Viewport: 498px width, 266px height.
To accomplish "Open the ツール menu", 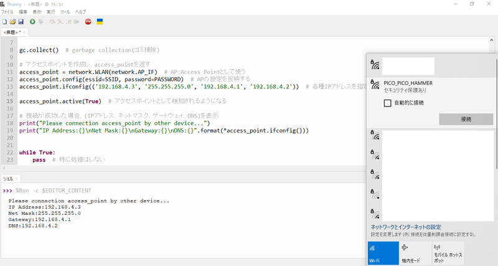I will [66, 12].
